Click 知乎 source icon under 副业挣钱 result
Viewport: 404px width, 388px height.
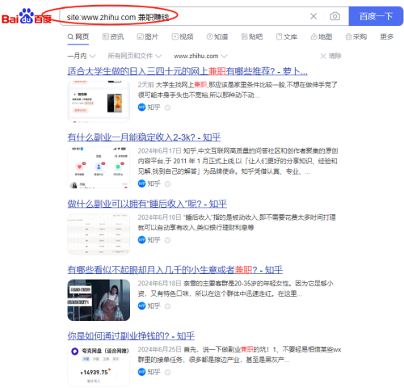[141, 372]
